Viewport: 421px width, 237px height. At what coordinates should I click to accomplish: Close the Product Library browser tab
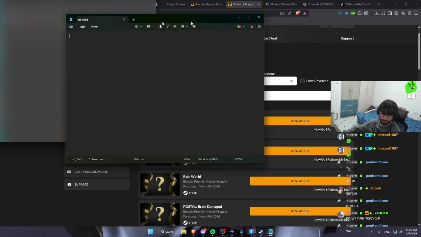pos(259,4)
